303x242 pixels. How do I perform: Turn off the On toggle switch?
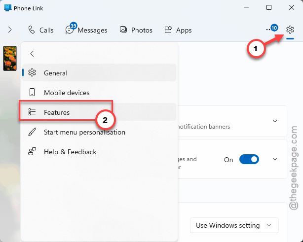249,159
